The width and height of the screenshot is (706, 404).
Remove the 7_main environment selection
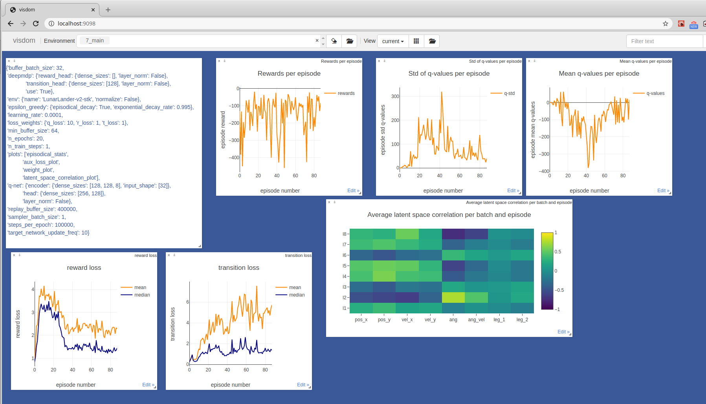pos(317,40)
